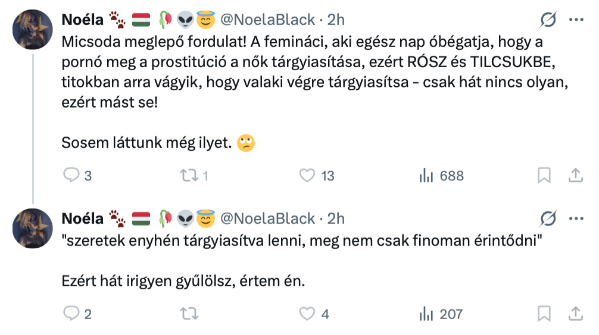Share the second tweet
599x335 pixels.
point(575,314)
